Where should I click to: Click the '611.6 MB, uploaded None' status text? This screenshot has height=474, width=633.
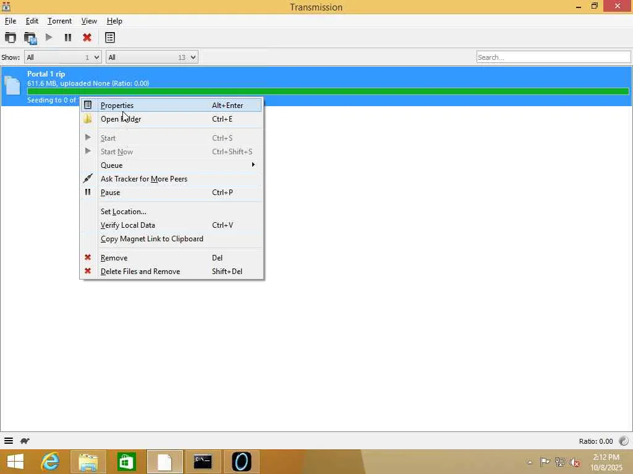point(88,83)
